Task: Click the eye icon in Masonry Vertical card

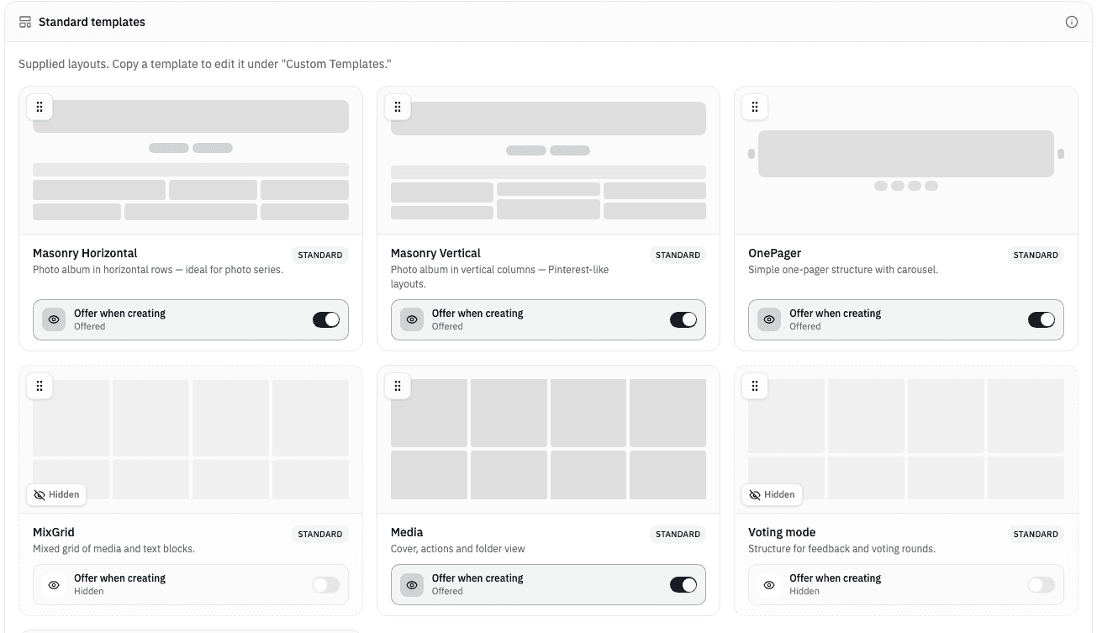Action: pos(412,319)
